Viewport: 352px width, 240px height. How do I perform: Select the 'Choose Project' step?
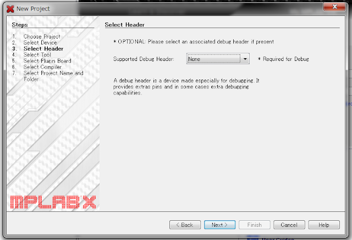[42, 36]
